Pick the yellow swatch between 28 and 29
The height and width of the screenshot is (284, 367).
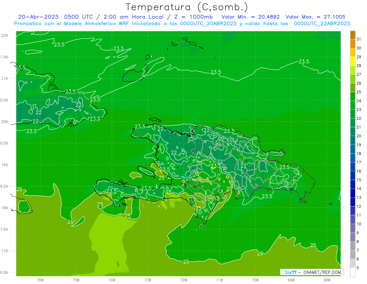[353, 61]
